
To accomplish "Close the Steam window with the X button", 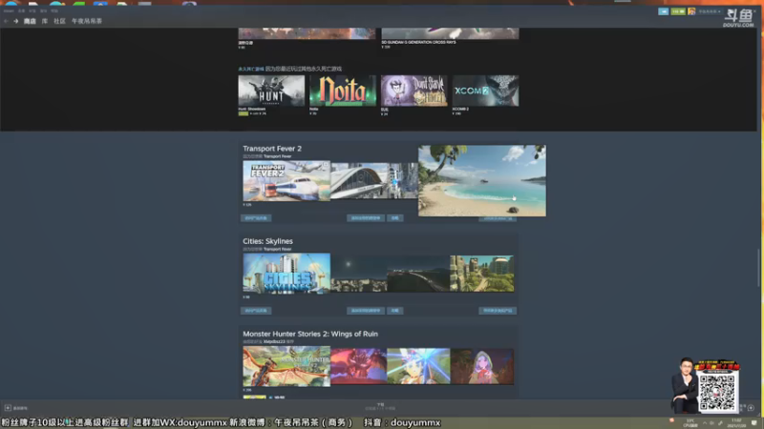I will [x=754, y=10].
